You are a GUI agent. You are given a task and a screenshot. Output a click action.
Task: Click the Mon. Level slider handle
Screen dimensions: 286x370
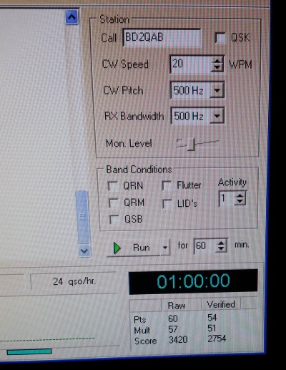191,145
